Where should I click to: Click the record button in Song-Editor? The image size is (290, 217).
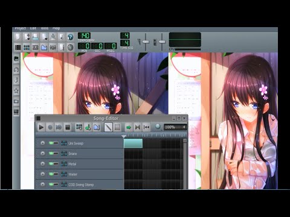pos(50,127)
